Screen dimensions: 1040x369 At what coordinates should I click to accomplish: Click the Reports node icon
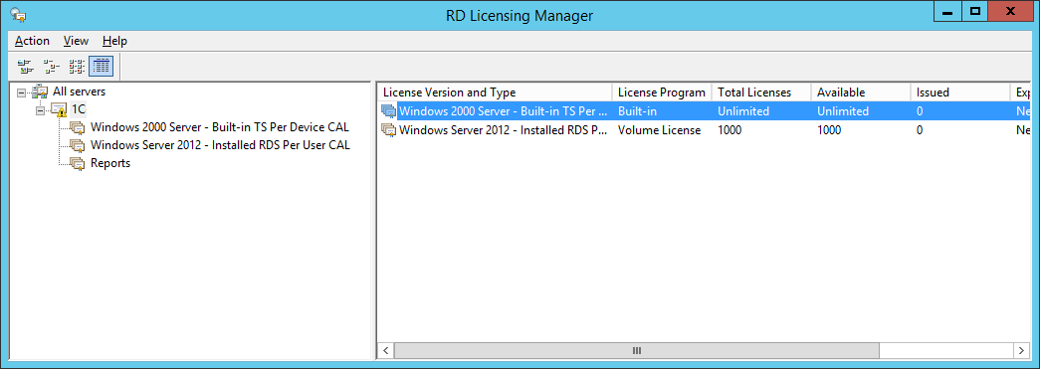pos(78,164)
